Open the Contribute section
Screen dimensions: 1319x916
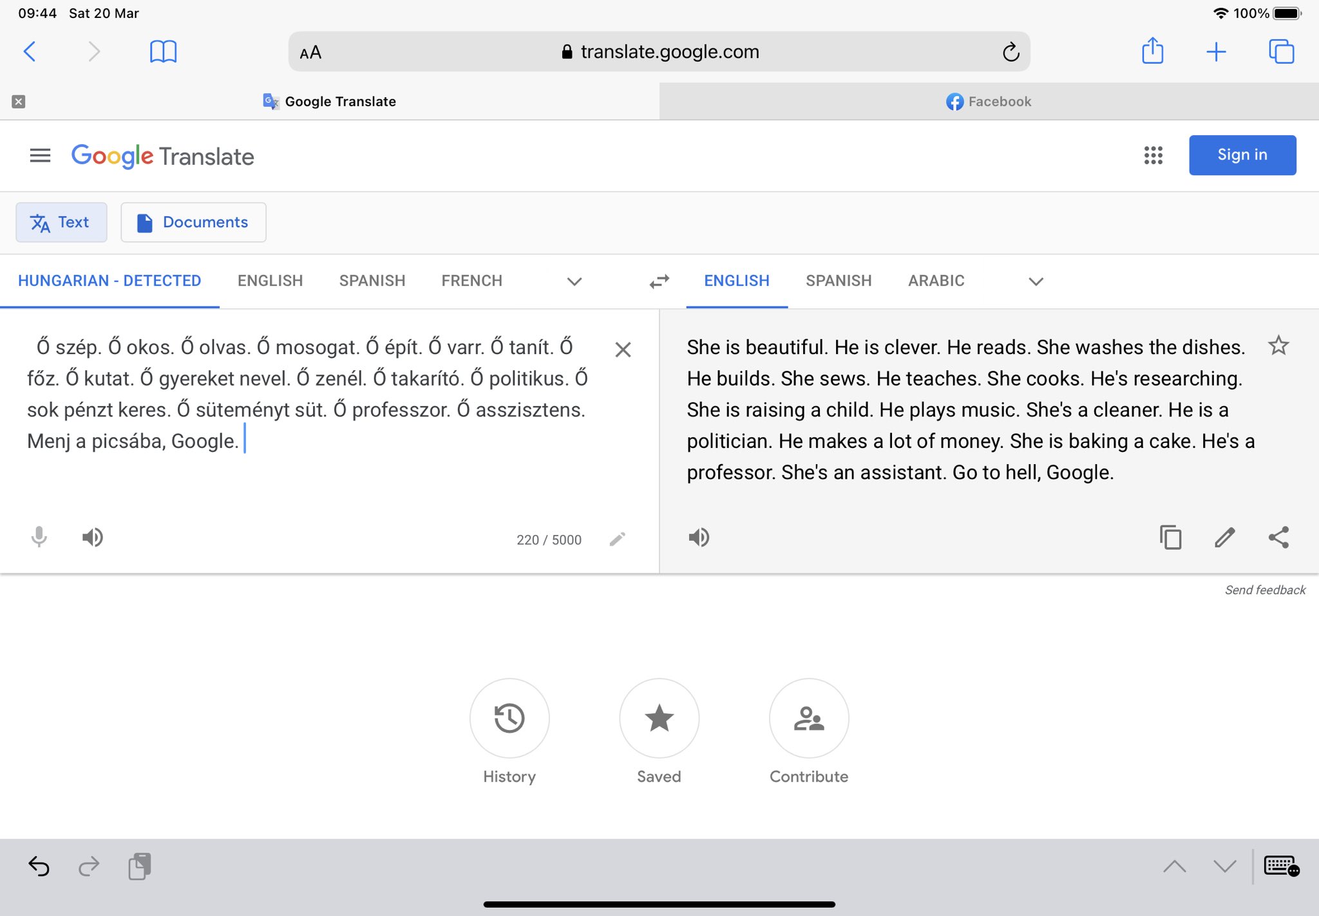point(808,718)
